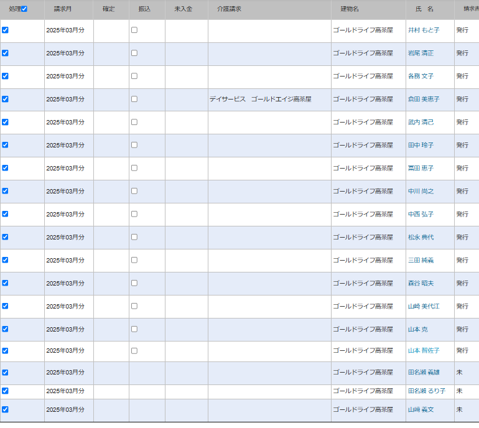Open resident link 井村 もと子
479x428 pixels.
(x=423, y=30)
